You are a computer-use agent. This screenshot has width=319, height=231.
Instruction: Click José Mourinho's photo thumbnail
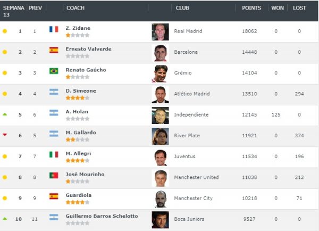pyautogui.click(x=160, y=178)
